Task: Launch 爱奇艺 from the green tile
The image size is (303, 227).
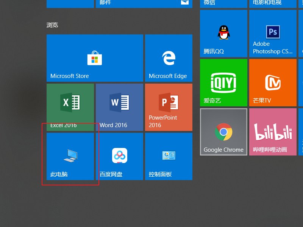Action: coord(223,82)
